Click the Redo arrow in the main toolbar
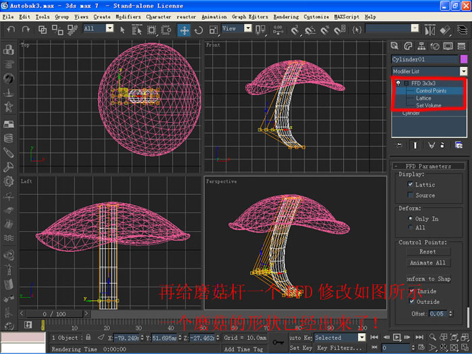This screenshot has width=472, height=354. coord(26,30)
